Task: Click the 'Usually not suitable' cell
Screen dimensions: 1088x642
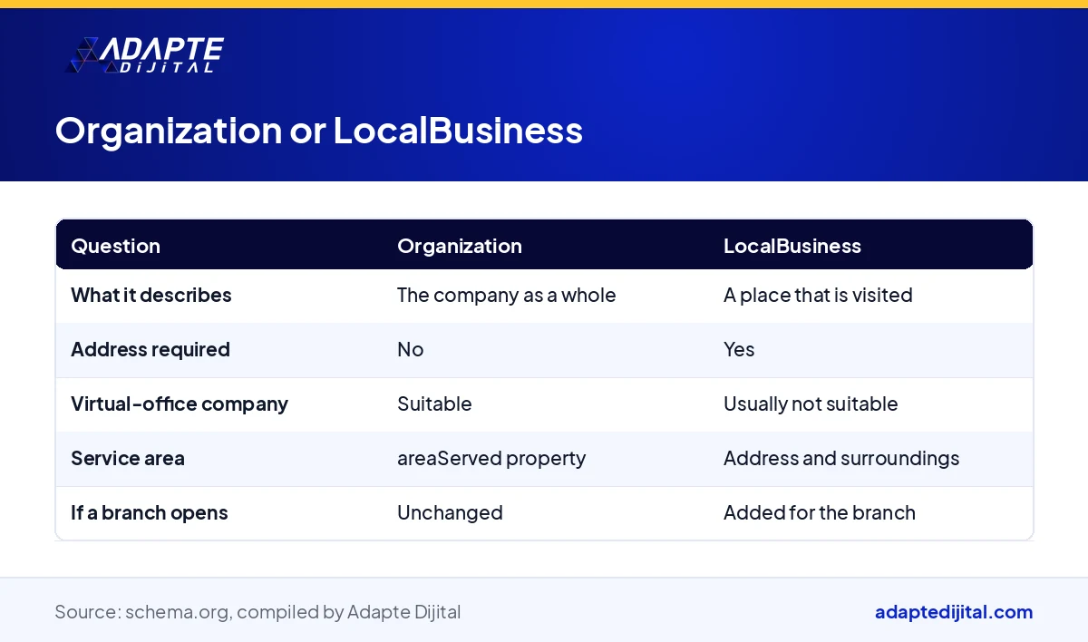Action: click(811, 404)
